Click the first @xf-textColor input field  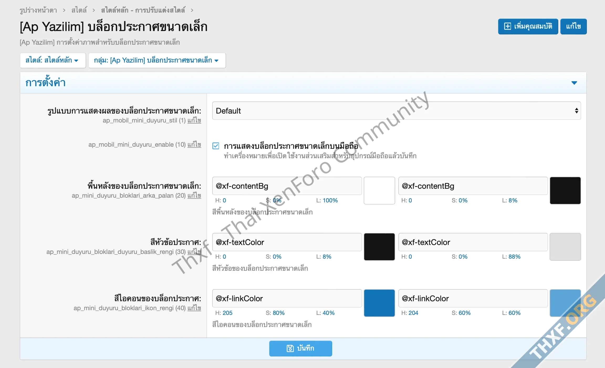(287, 242)
